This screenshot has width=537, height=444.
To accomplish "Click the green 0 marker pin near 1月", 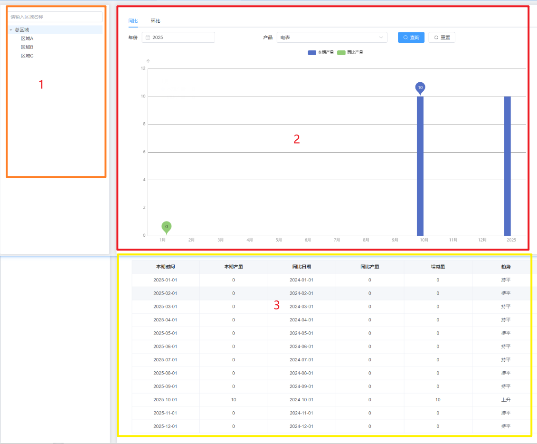I will tap(167, 227).
